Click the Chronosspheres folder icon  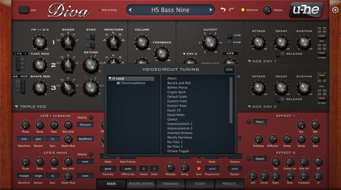point(118,83)
